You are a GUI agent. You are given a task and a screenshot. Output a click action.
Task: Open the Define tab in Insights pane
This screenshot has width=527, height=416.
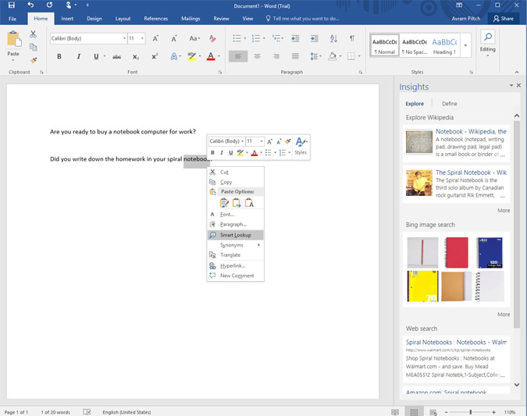tap(450, 104)
